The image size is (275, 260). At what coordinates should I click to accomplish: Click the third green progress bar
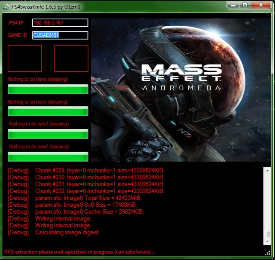(48, 134)
